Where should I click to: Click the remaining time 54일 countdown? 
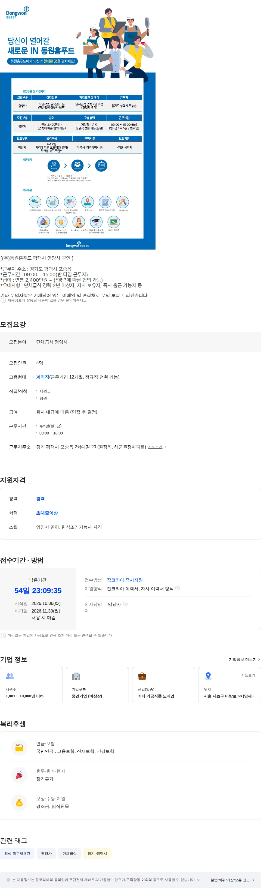[38, 591]
